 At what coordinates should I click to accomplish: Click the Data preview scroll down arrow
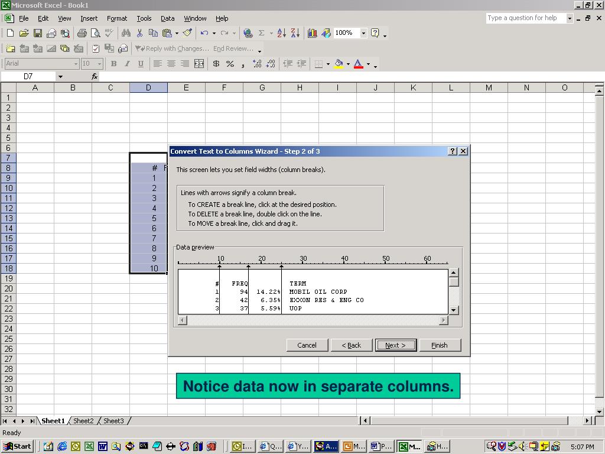click(x=454, y=310)
